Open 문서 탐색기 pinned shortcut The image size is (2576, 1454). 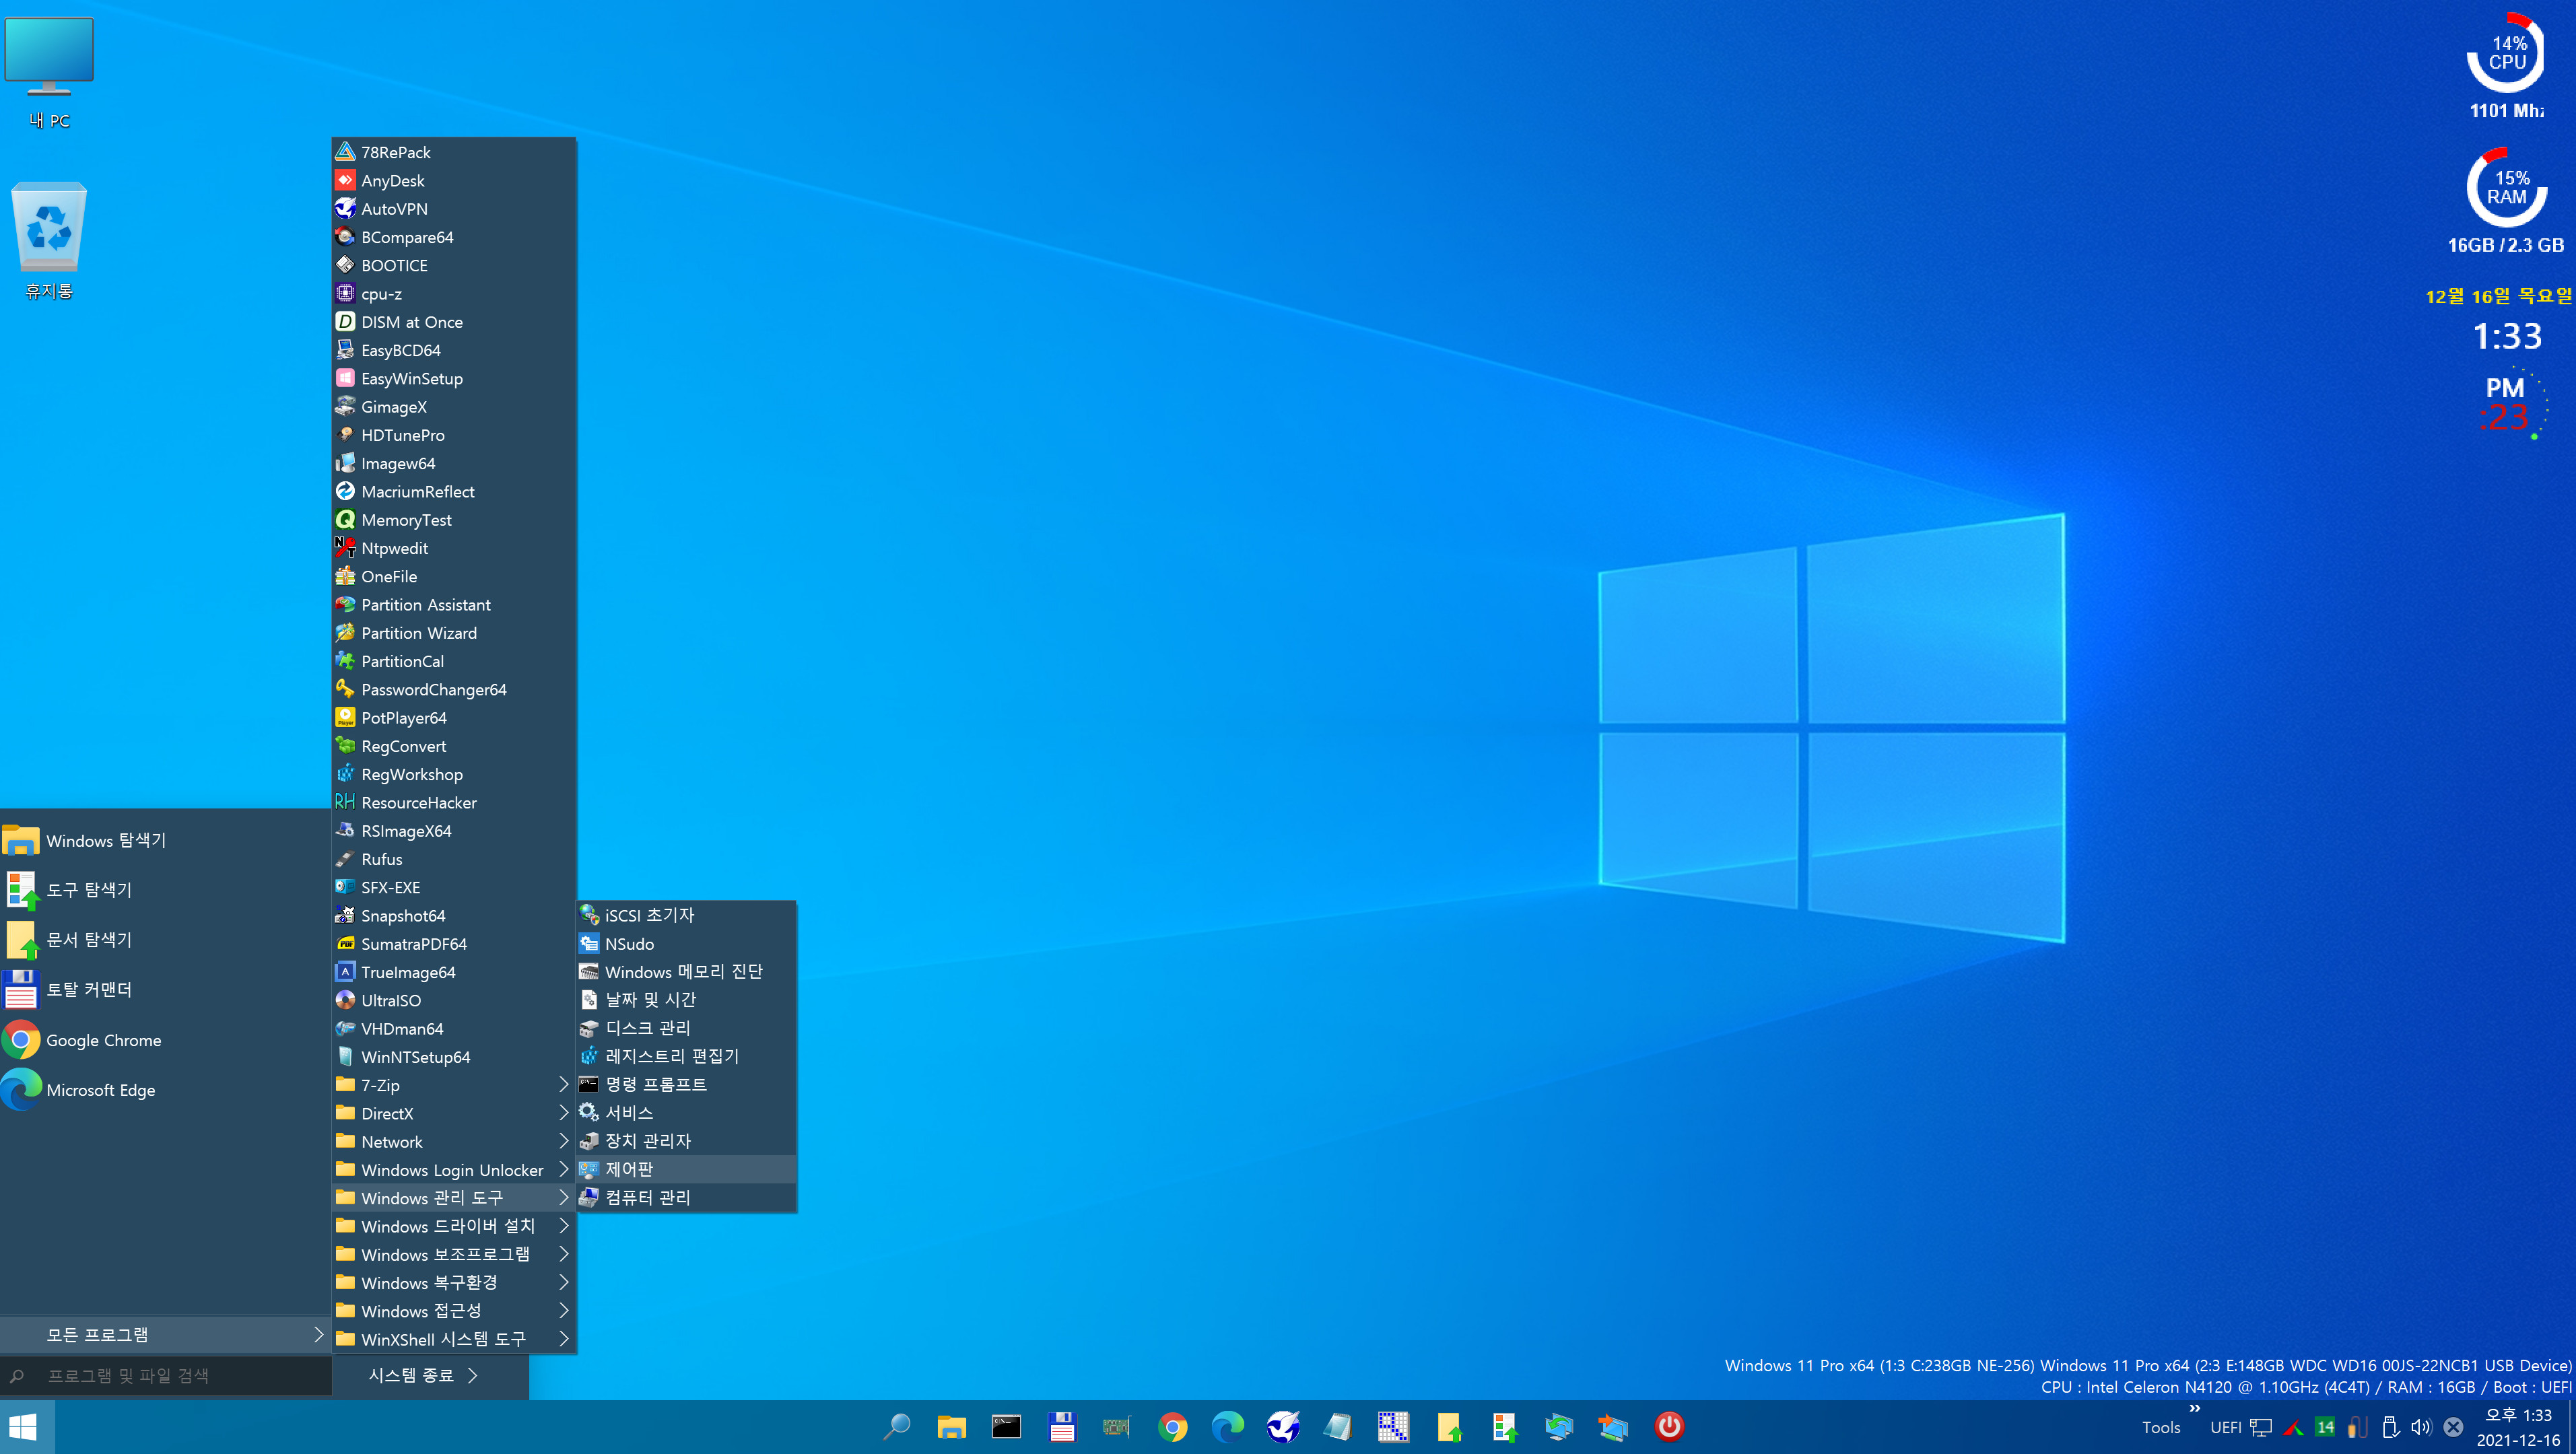click(x=165, y=940)
